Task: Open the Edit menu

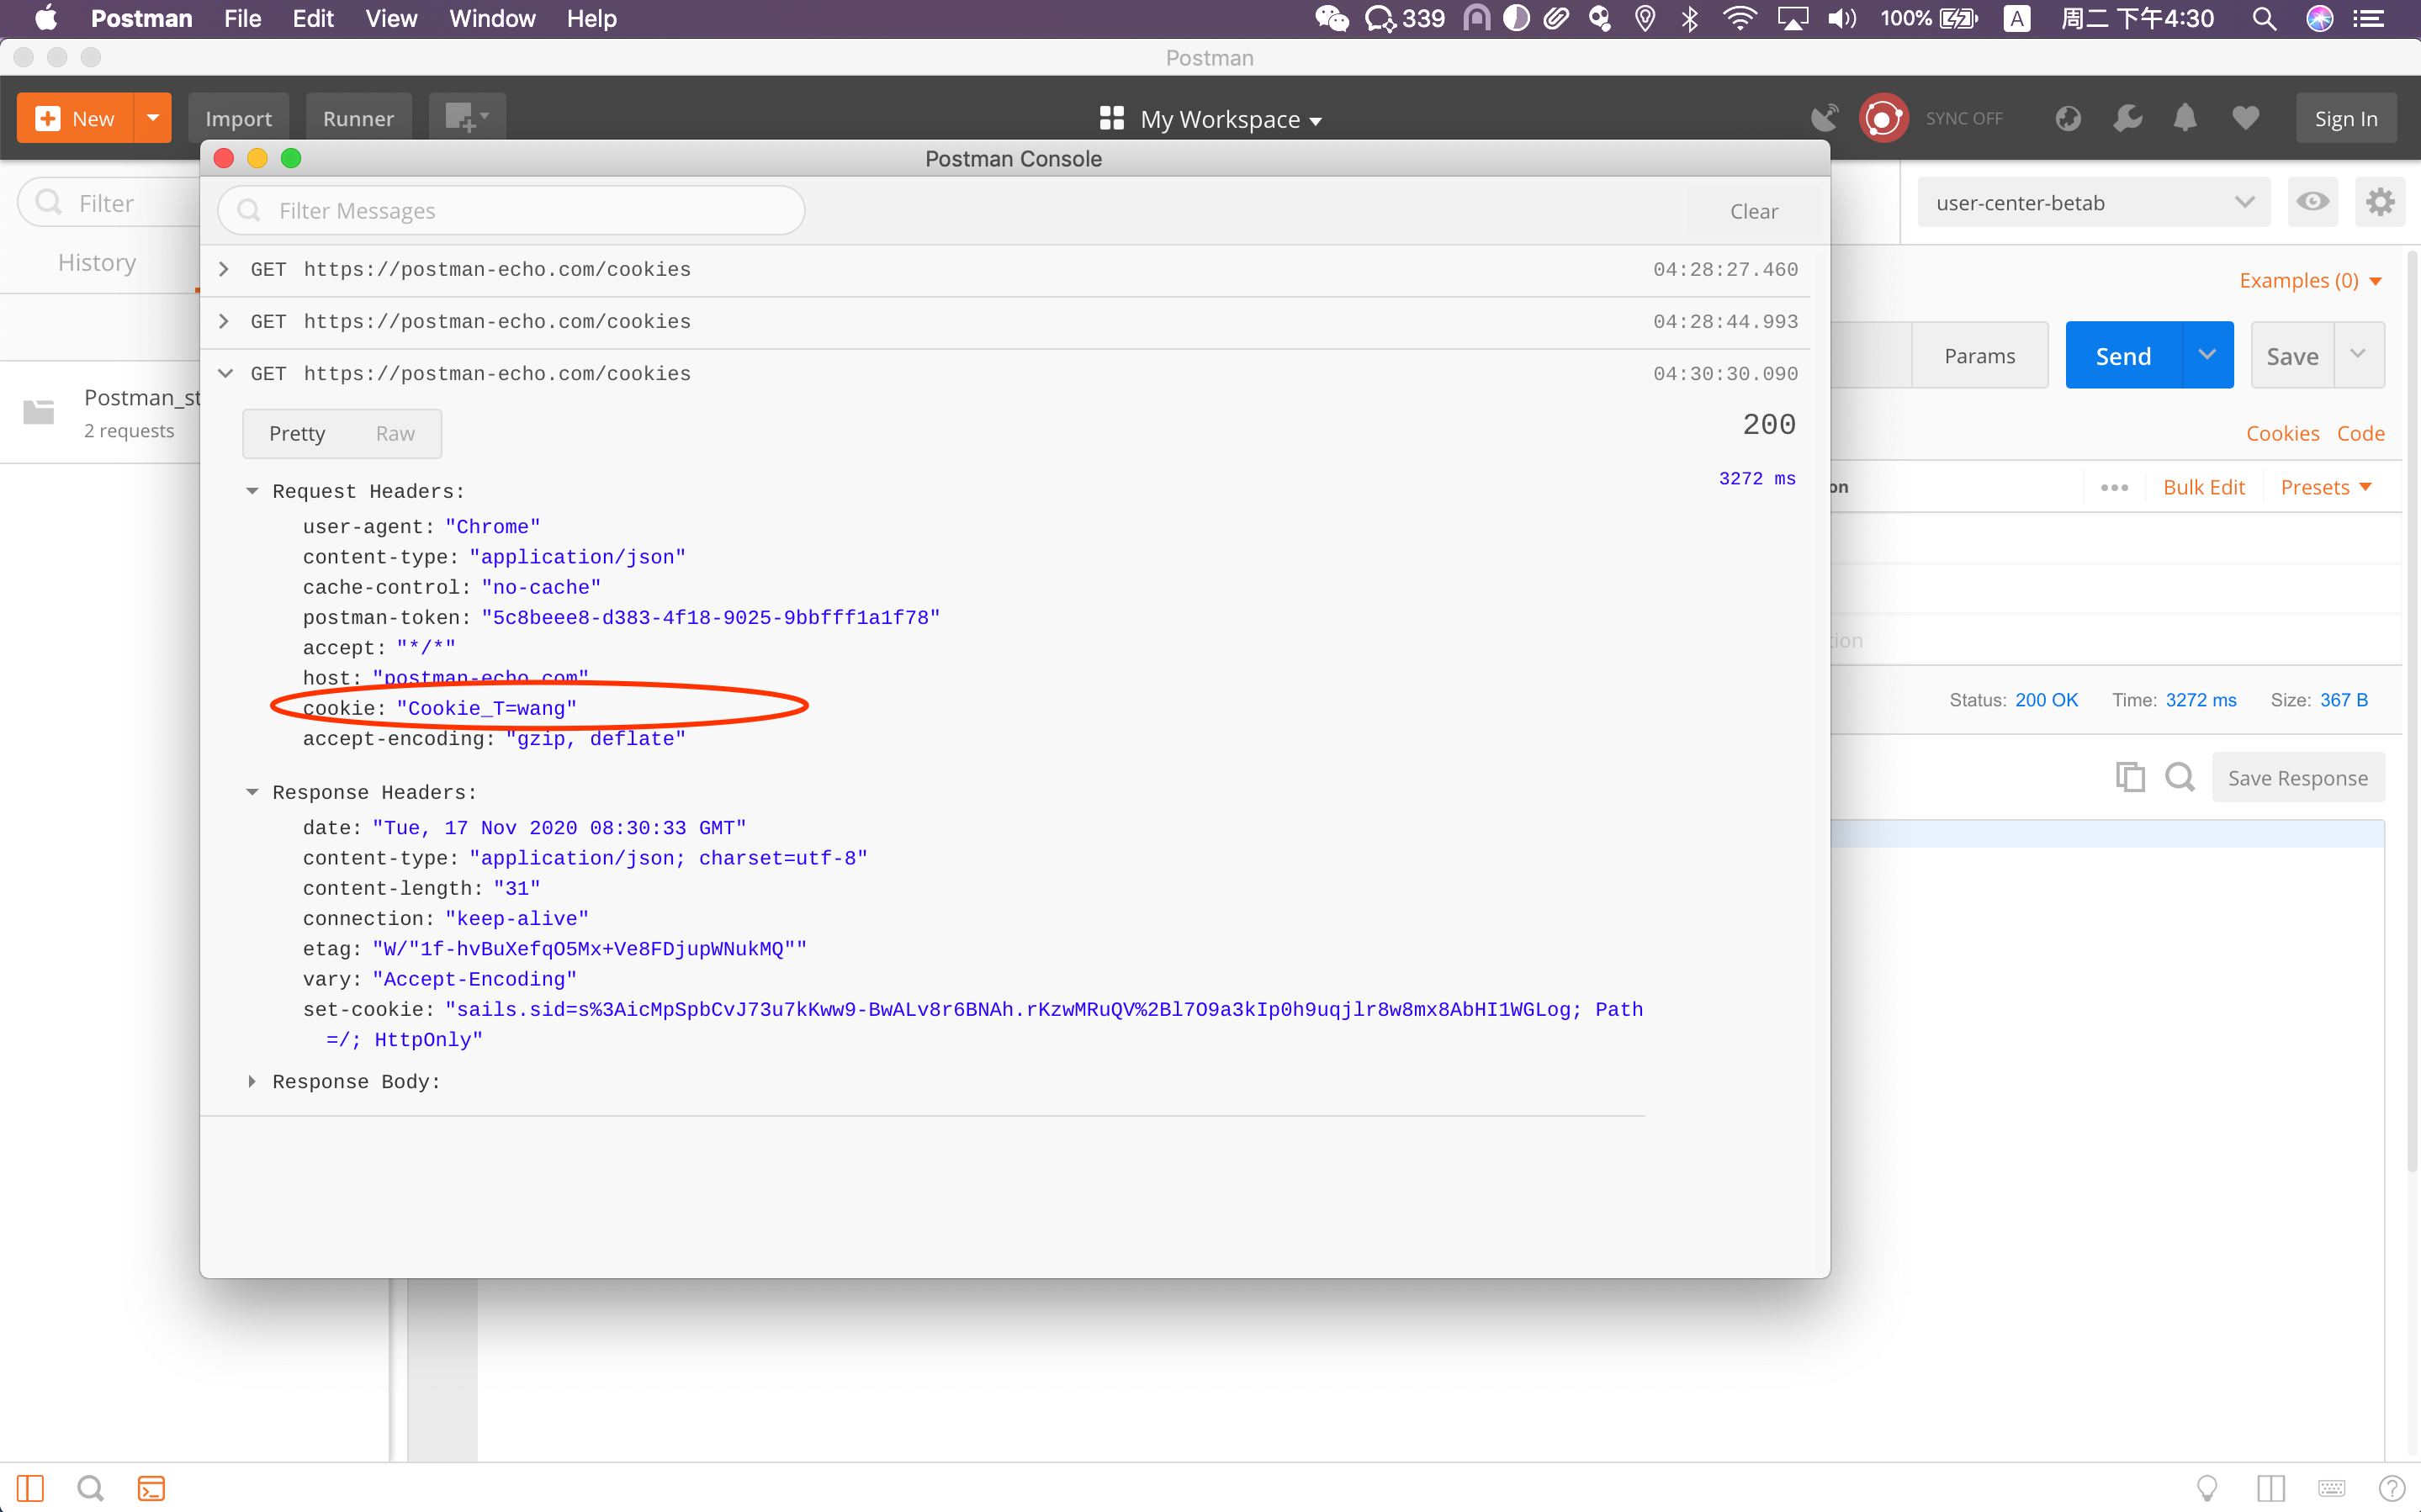Action: pyautogui.click(x=313, y=19)
